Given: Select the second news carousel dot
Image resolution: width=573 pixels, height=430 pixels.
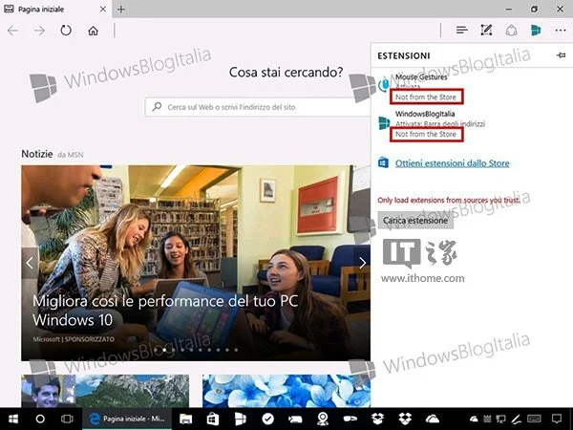Looking at the screenshot, I should pos(164,350).
